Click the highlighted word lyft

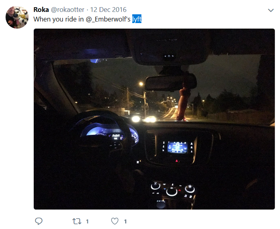click(137, 19)
